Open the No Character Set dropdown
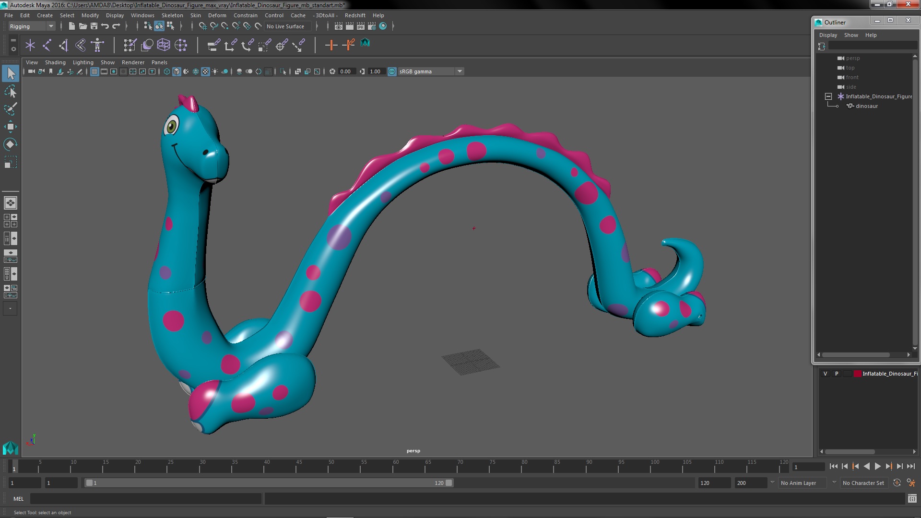 863,483
